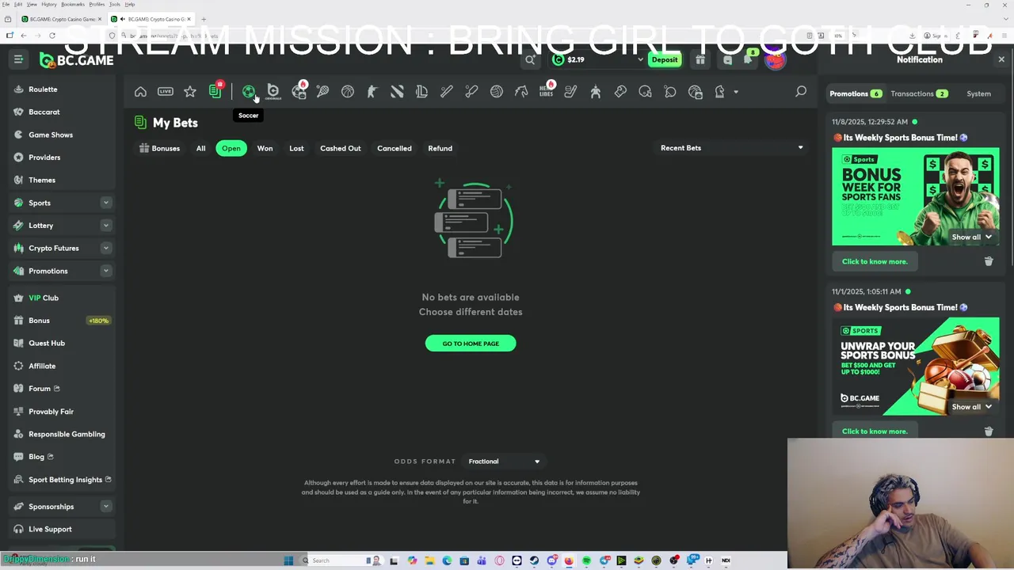Switch to the Cancelled bets filter

point(394,148)
